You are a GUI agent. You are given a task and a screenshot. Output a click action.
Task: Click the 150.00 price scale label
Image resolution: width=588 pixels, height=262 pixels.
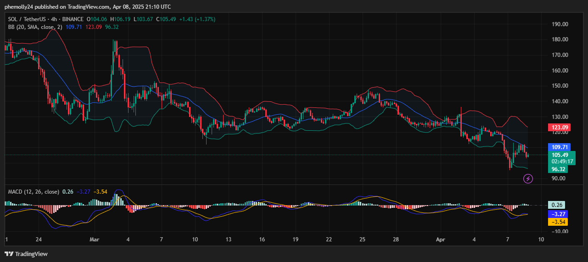(x=559, y=86)
